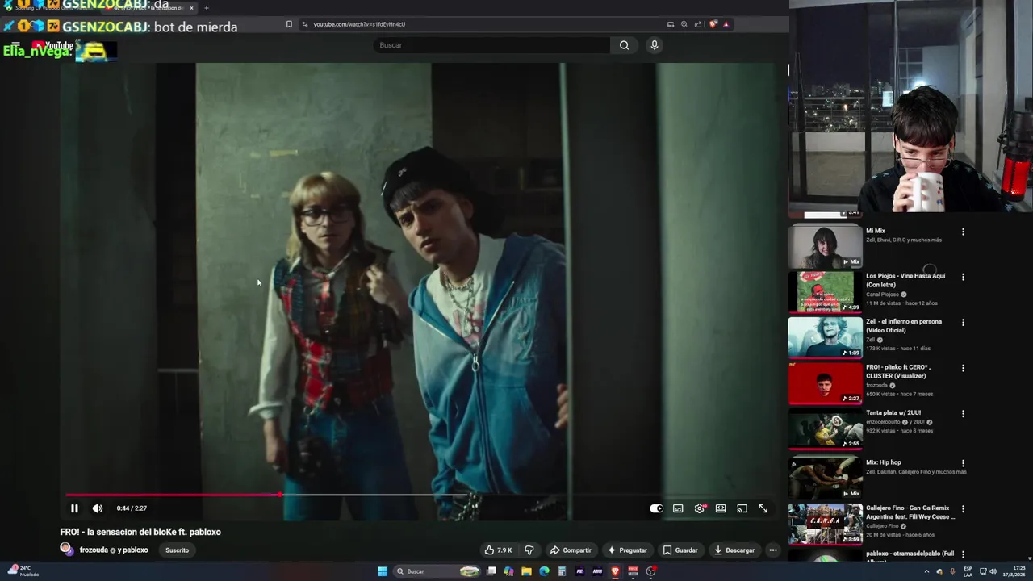Click the browser address bar URL

(x=359, y=24)
